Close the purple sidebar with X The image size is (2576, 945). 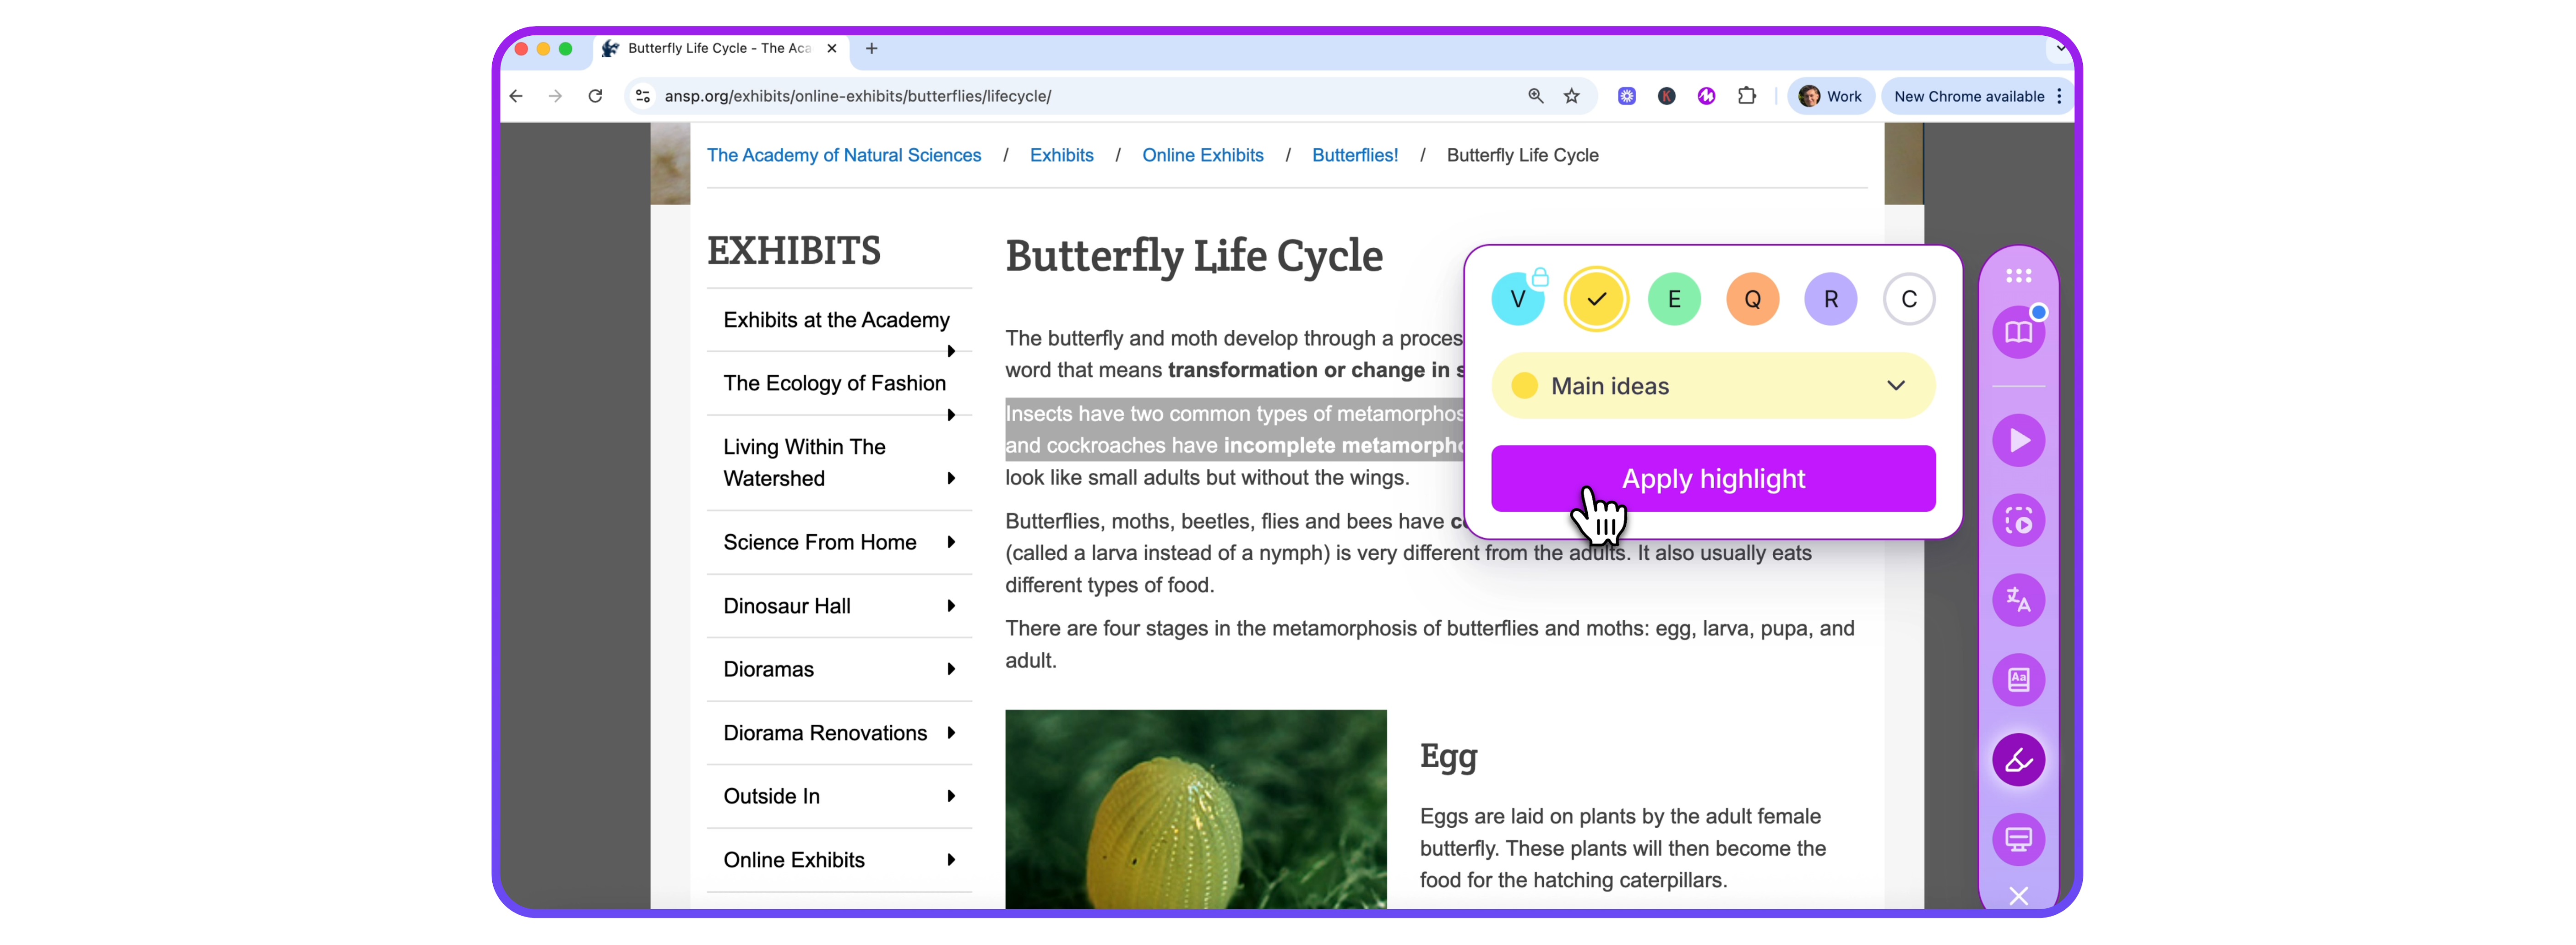click(x=2018, y=895)
